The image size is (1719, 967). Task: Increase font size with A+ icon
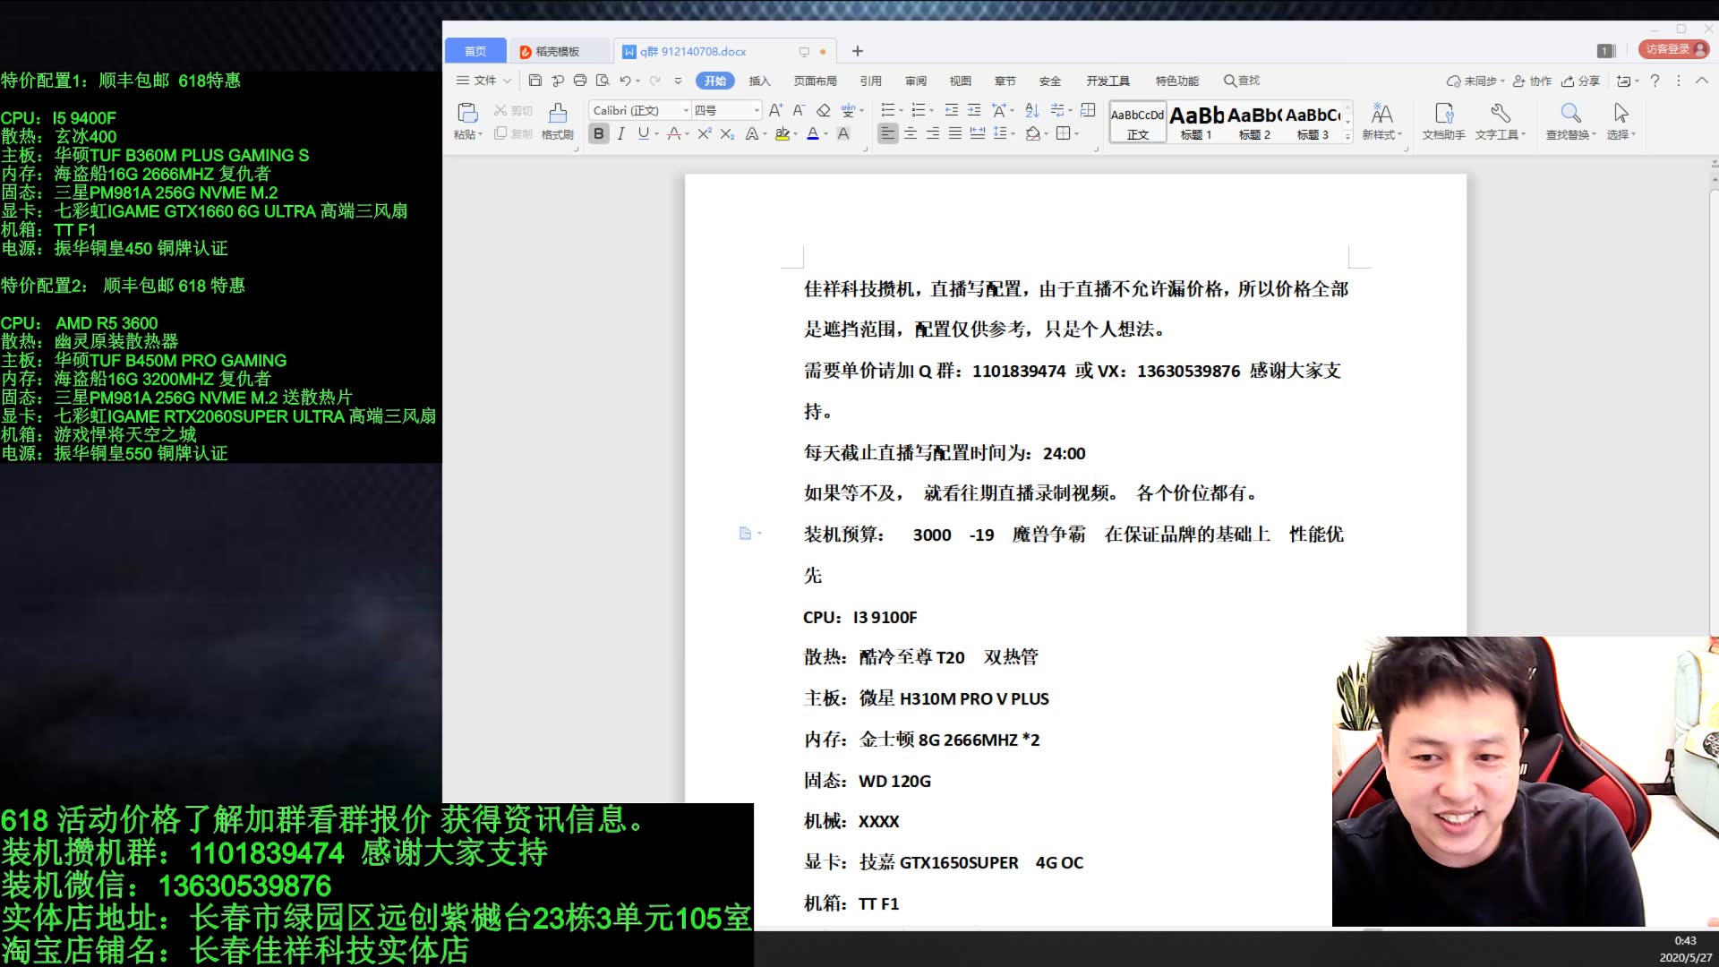point(775,110)
